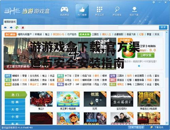Open the 三国志 classic series link
Image resolution: width=170 pixels, height=130 pixels.
[x=95, y=34]
